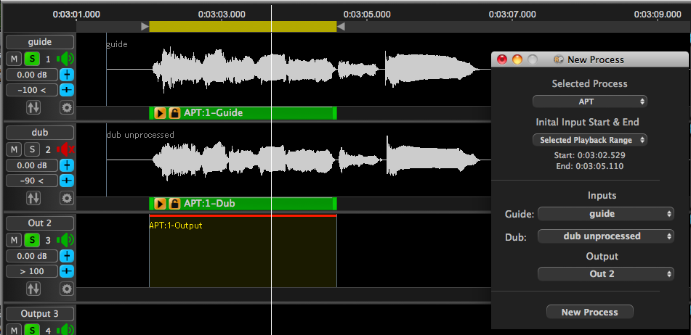Click the plus button beside Out 2 0.00 dB
The image size is (691, 335).
coord(67,256)
